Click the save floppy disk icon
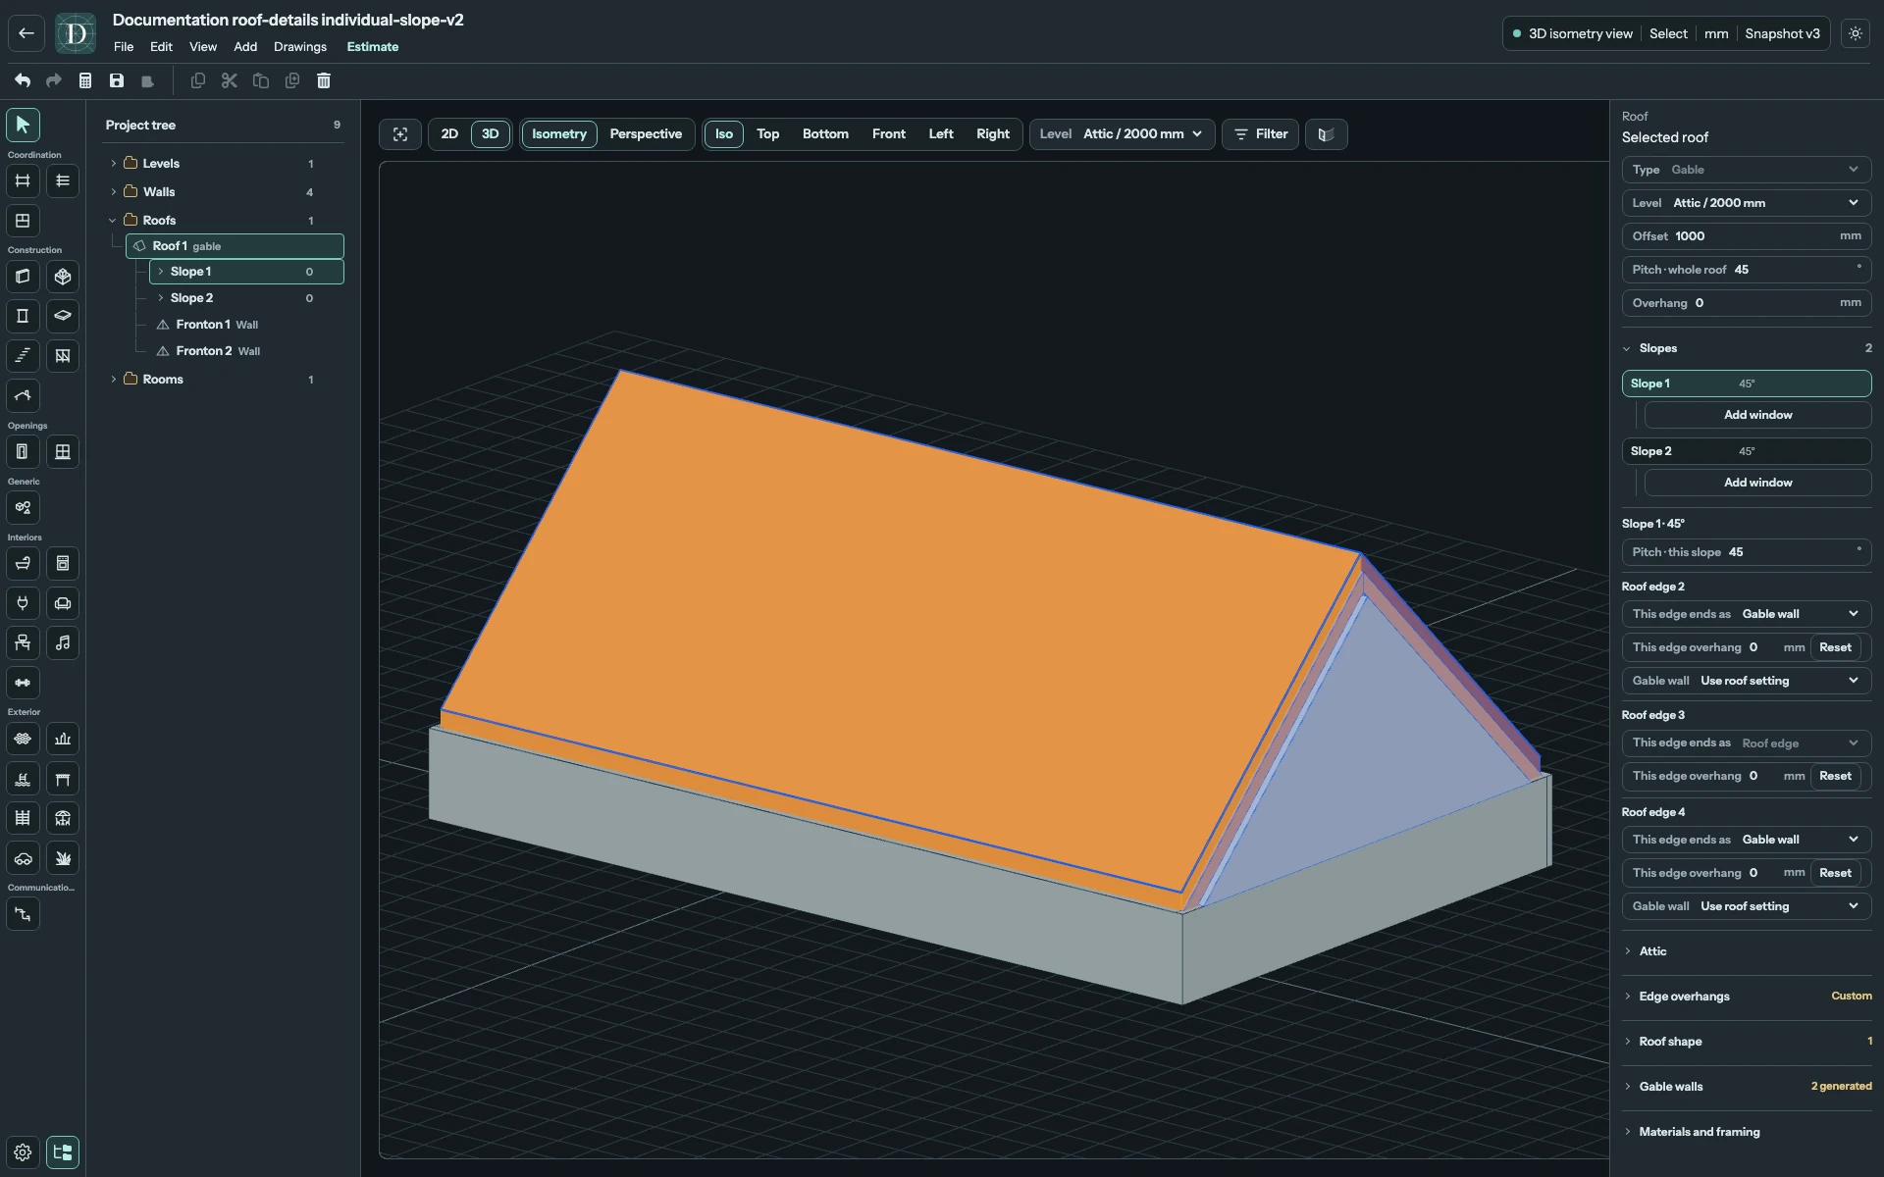1884x1177 pixels. [117, 80]
